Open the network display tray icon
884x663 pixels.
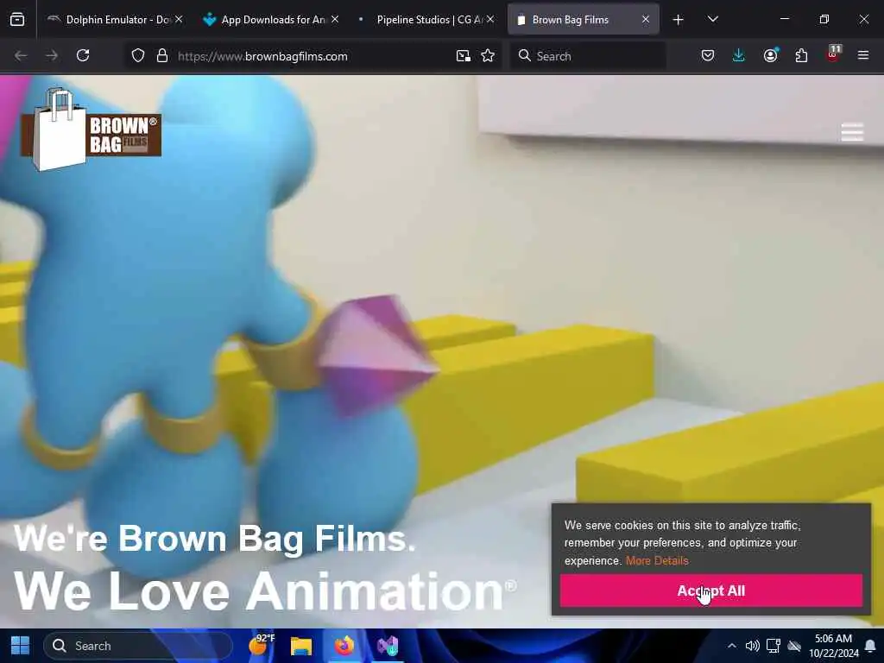[773, 646]
